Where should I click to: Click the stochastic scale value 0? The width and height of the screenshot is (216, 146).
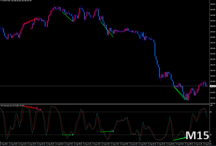[211, 141]
